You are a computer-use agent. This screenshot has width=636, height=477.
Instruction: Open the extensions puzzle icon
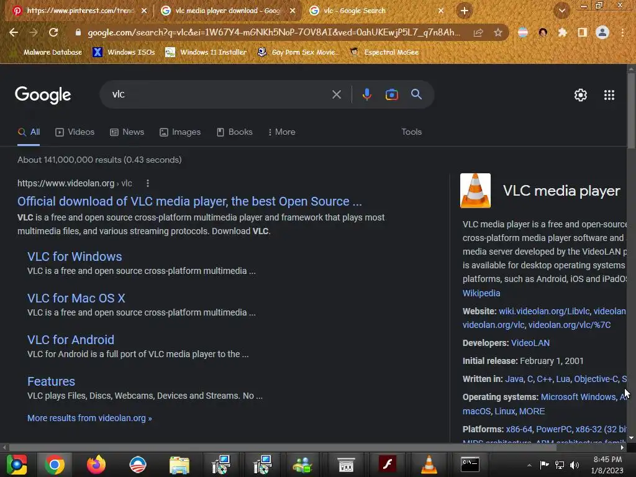click(562, 32)
